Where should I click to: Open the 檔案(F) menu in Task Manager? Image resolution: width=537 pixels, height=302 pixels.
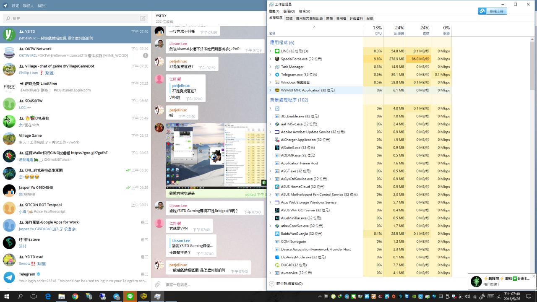pos(274,11)
